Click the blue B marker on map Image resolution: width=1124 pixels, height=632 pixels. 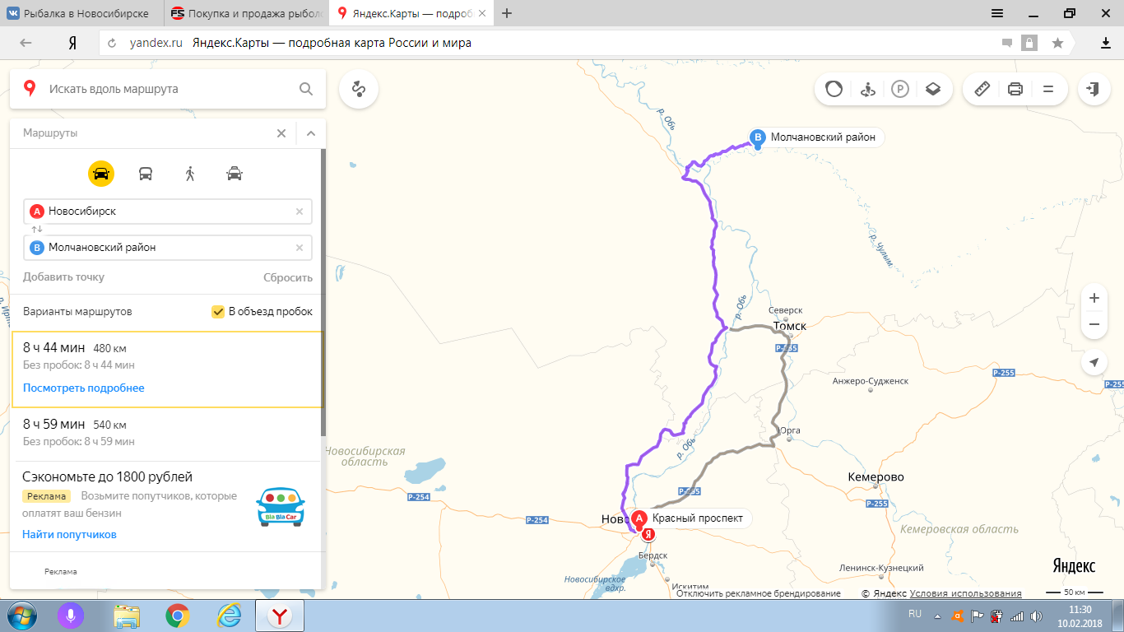[x=757, y=138]
